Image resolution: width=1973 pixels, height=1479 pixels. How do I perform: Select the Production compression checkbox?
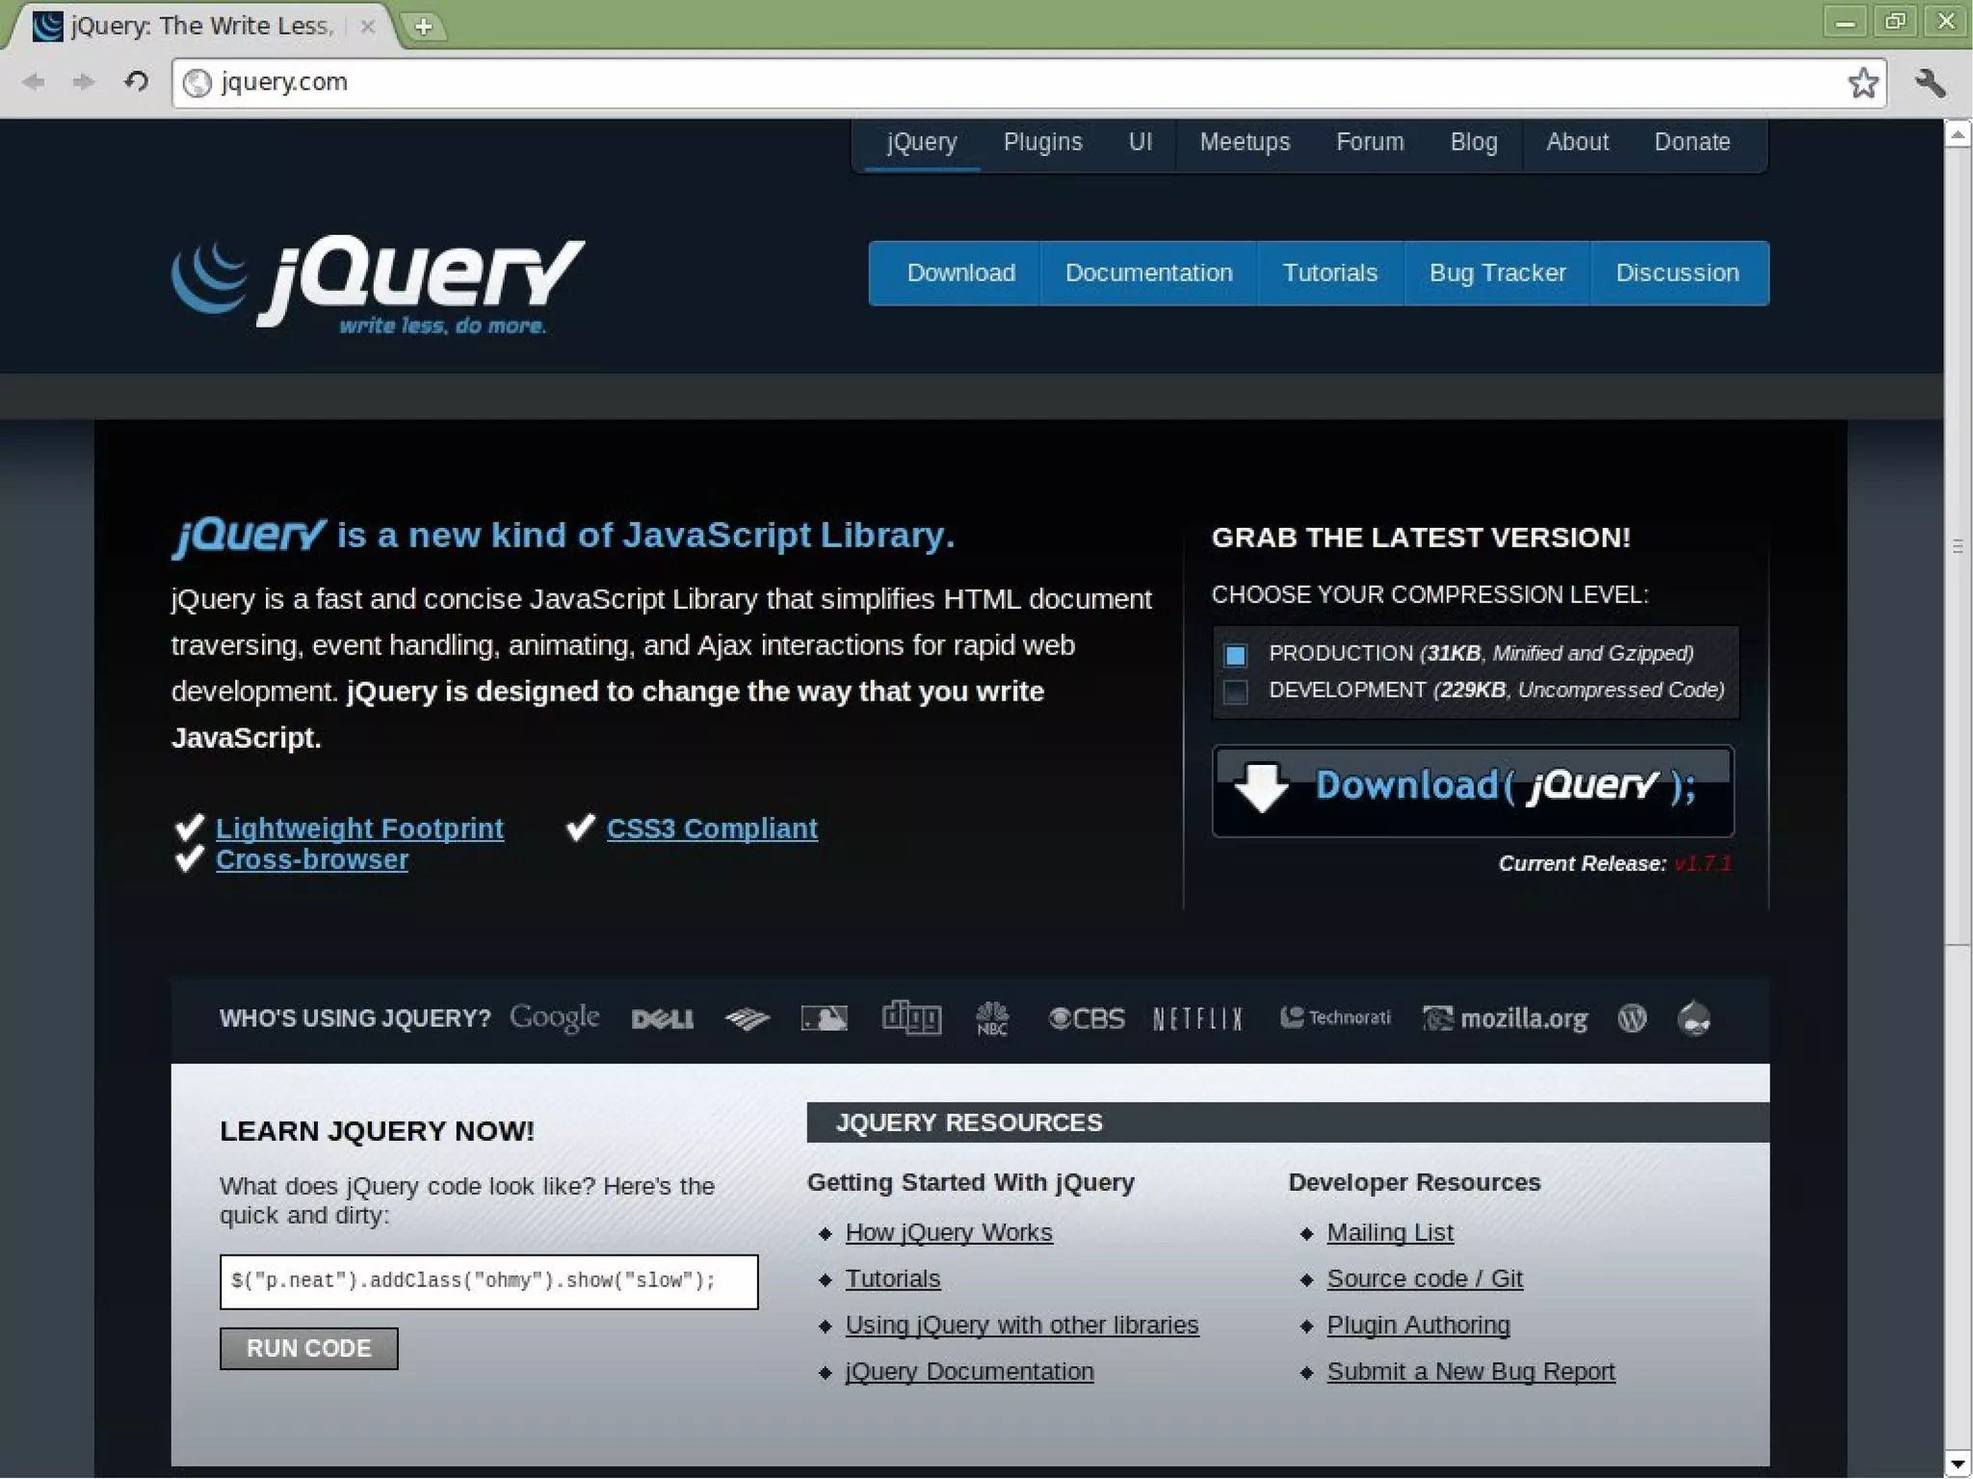click(x=1235, y=655)
